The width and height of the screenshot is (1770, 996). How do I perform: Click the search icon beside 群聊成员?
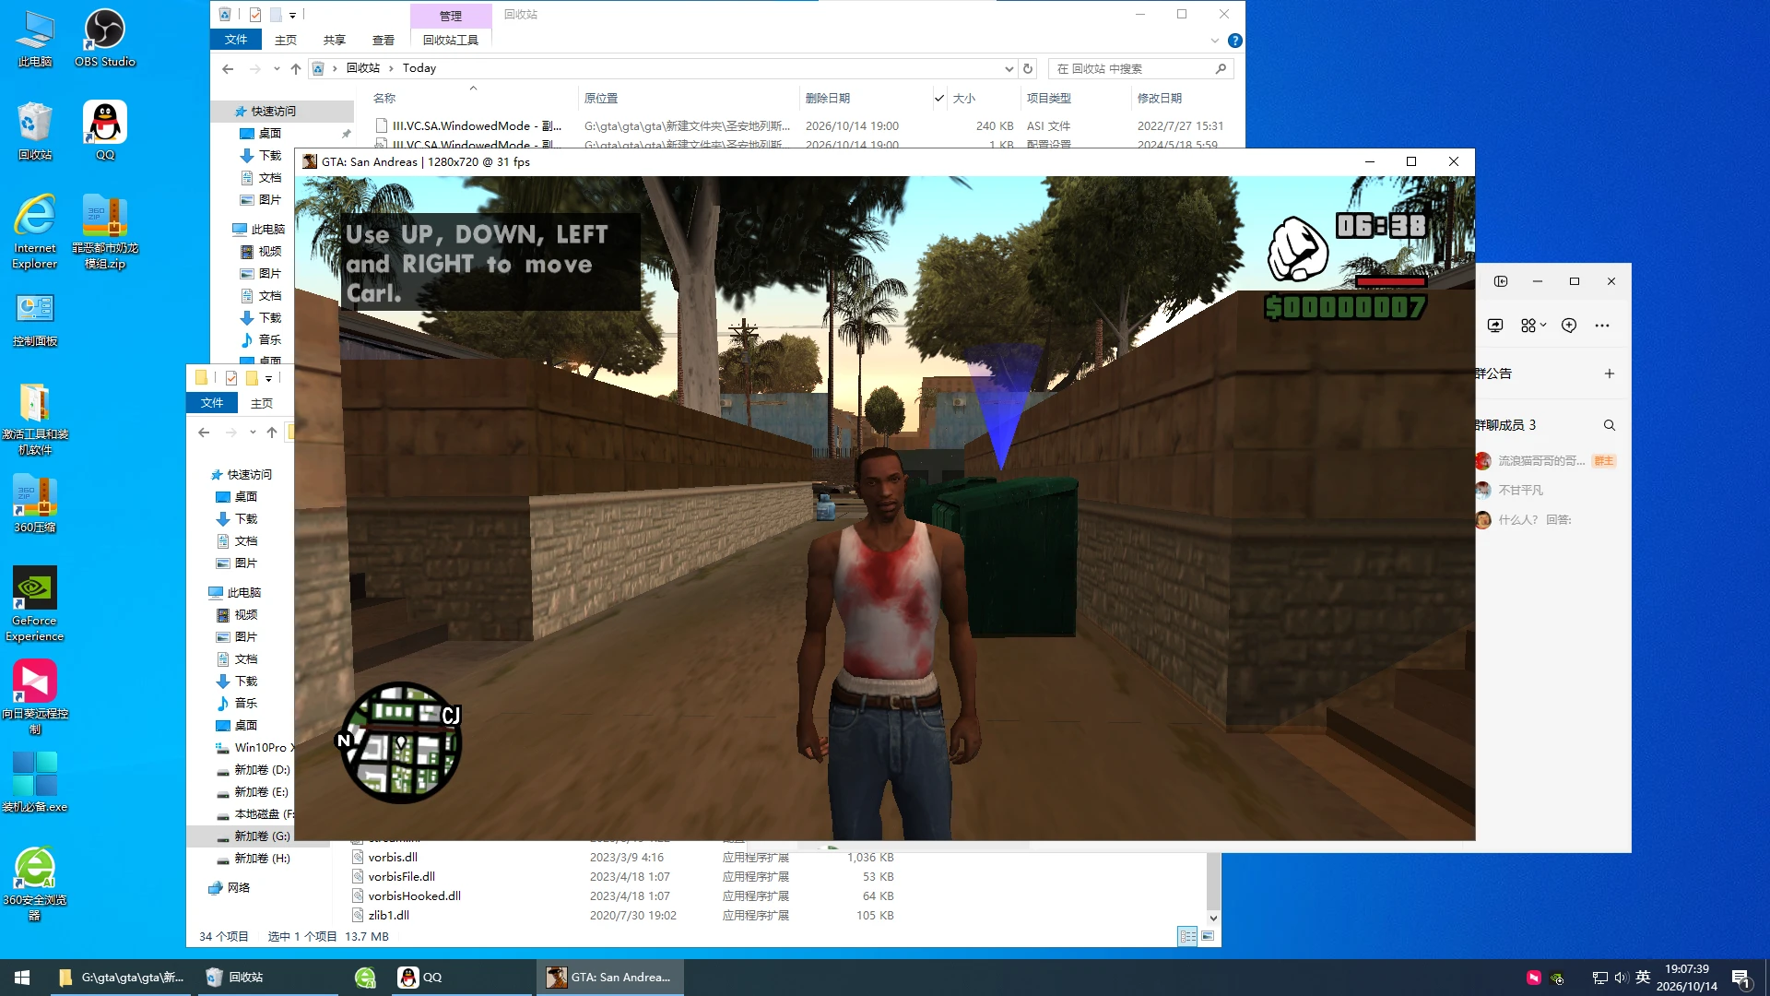(x=1610, y=425)
